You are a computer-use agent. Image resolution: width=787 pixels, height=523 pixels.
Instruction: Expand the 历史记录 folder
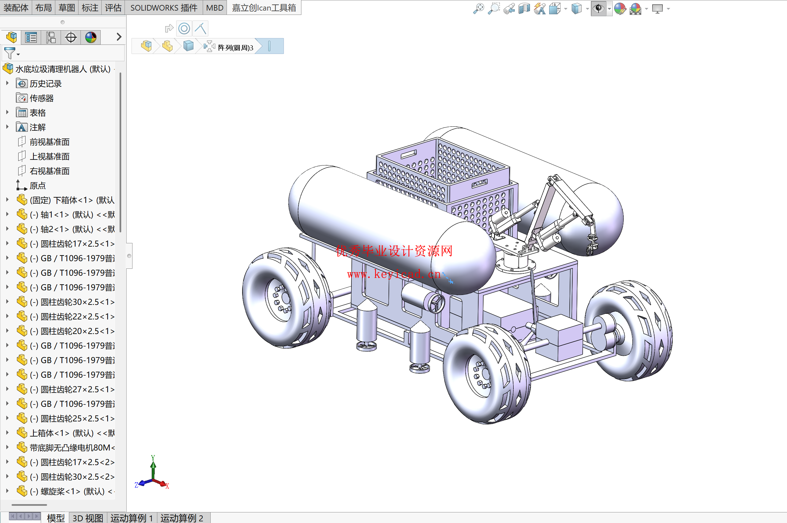coord(7,83)
